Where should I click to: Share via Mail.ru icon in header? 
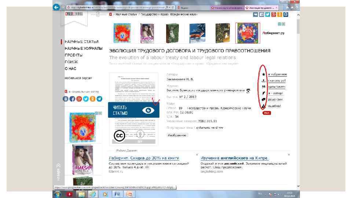286,15
